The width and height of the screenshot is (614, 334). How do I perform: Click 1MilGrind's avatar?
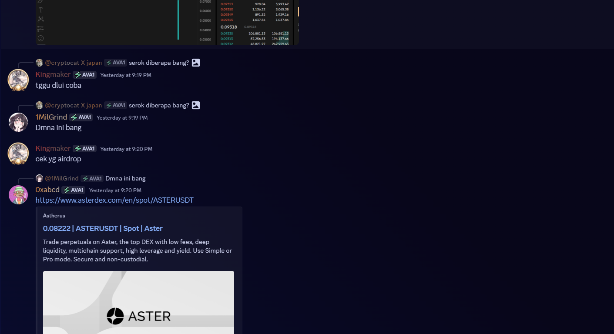18,122
